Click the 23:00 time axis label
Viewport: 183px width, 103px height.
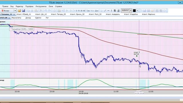(52, 92)
